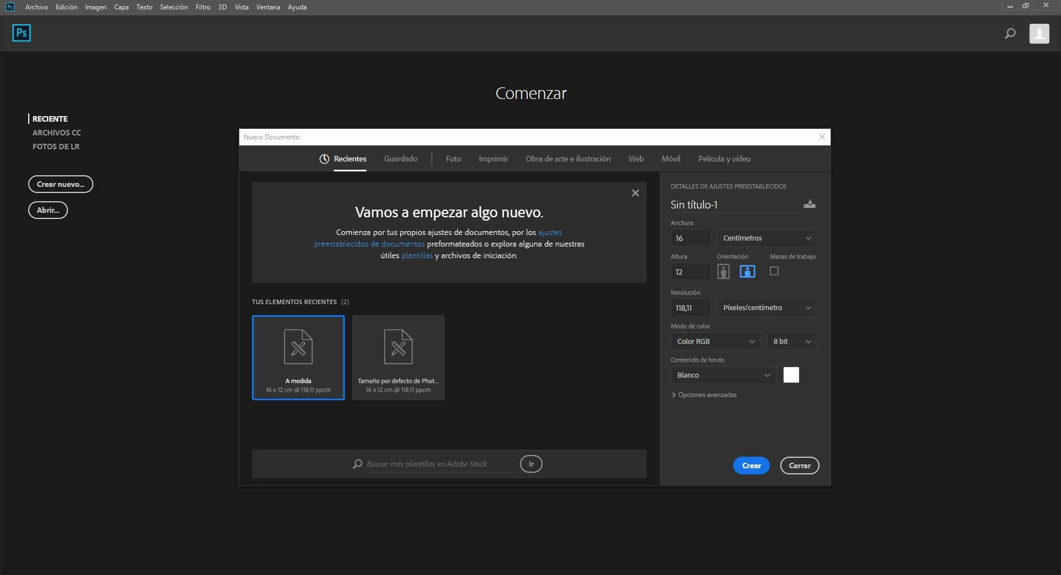Switch to the Recientes tab
The height and width of the screenshot is (575, 1061).
click(350, 159)
